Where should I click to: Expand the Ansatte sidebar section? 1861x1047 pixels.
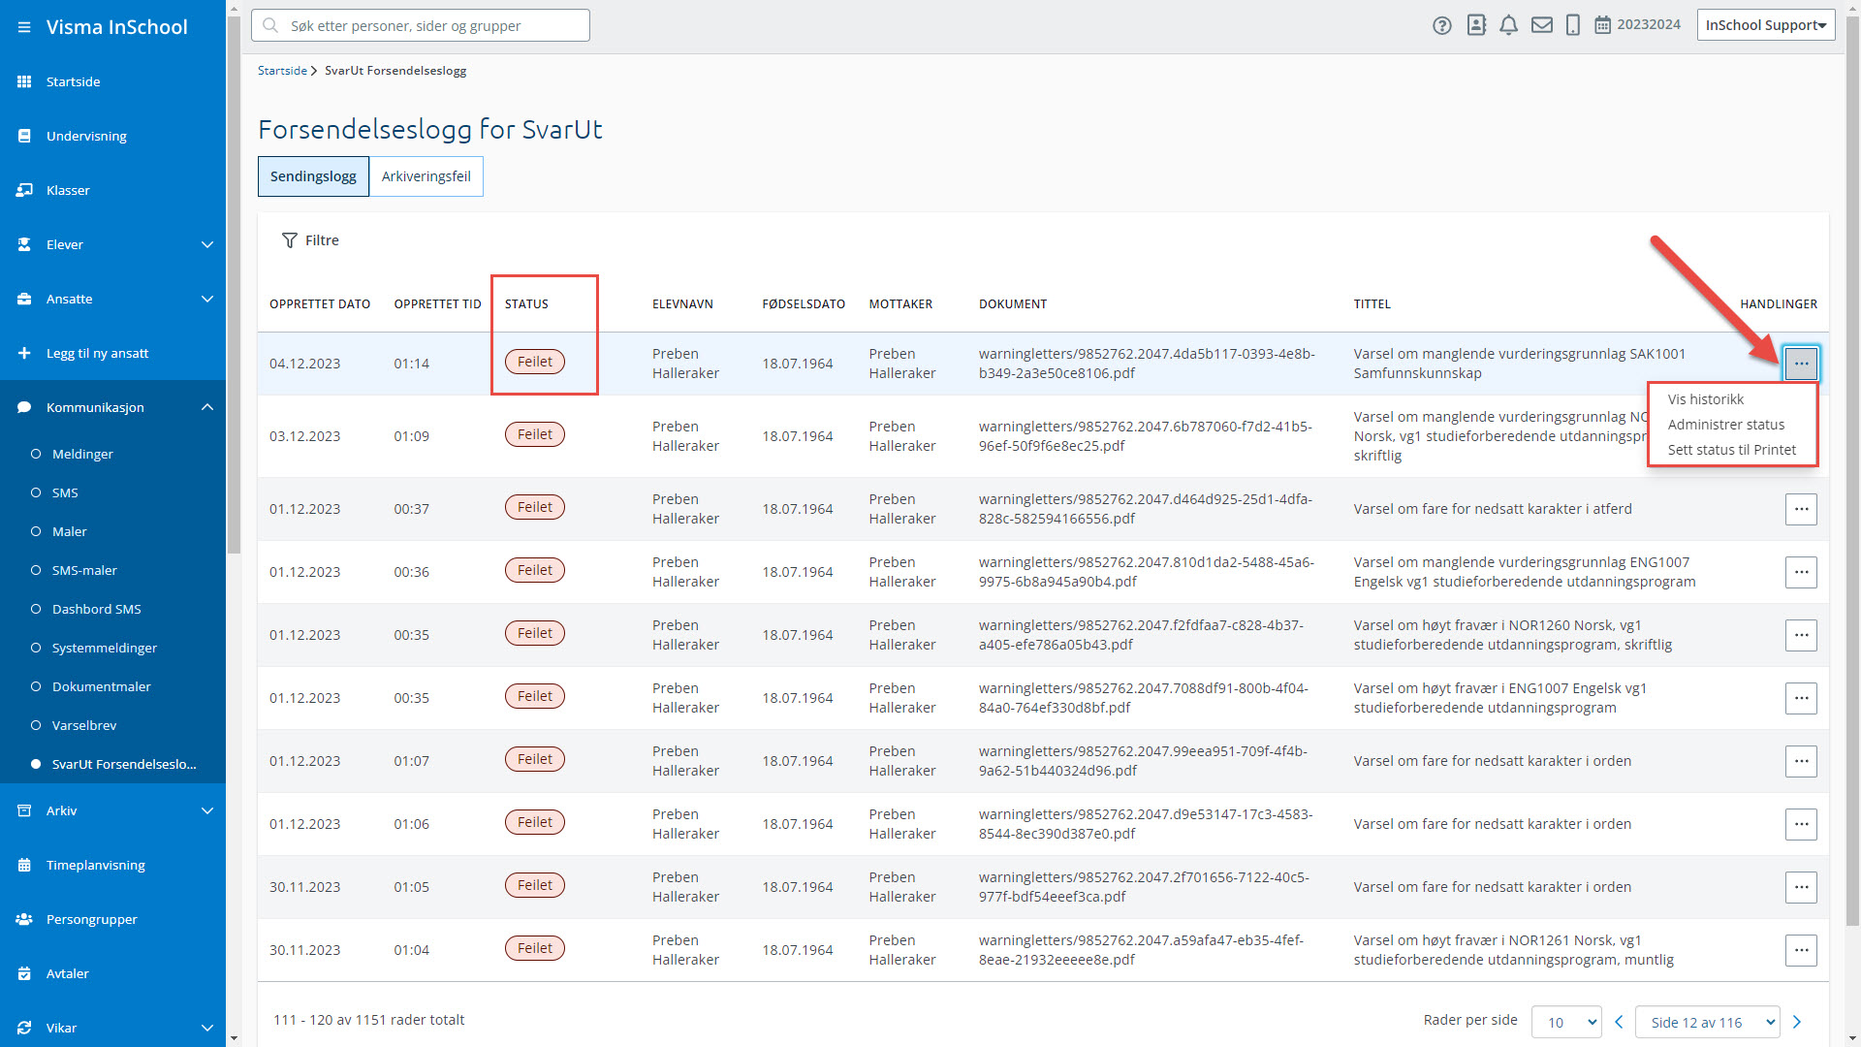(x=206, y=299)
